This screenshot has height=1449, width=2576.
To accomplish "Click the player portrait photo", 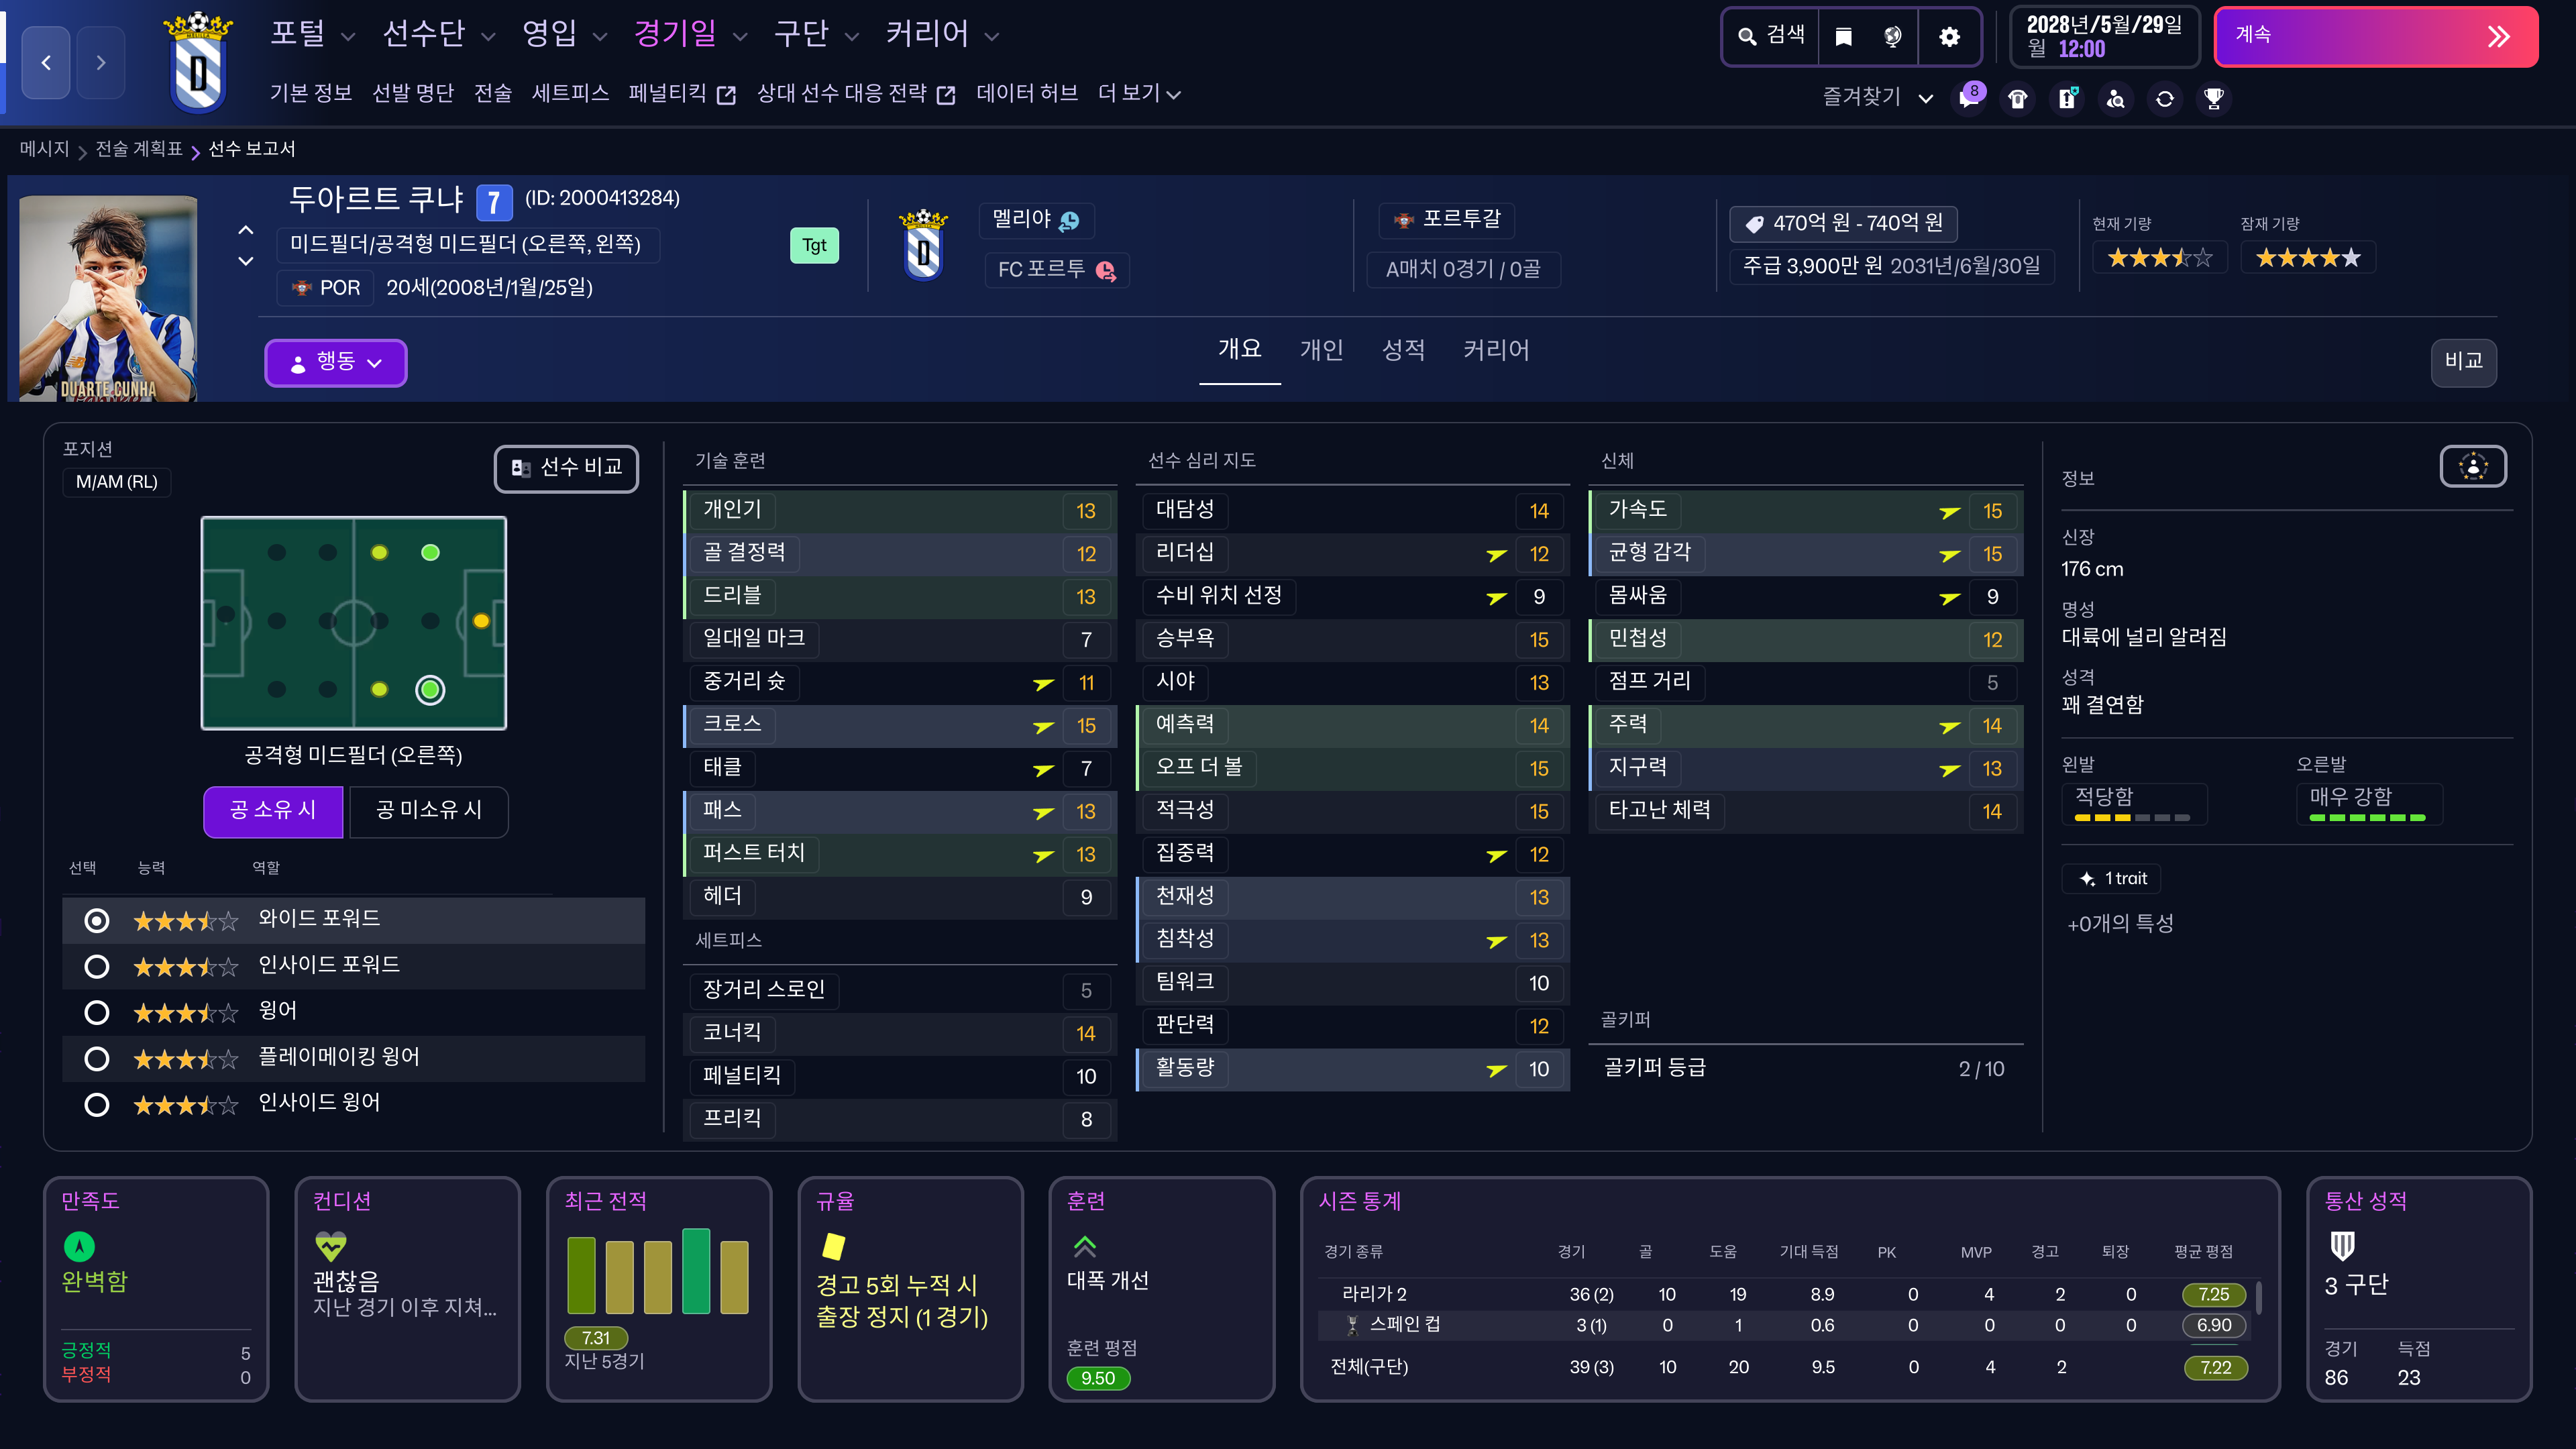I will (108, 298).
